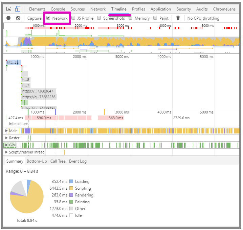Enable the JS Profile checkbox
The image size is (243, 230).
click(x=73, y=18)
